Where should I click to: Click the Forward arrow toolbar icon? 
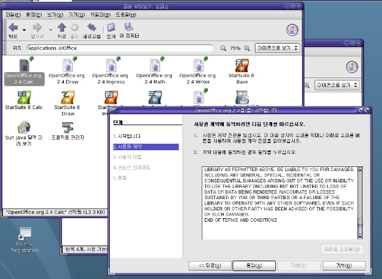[37, 27]
